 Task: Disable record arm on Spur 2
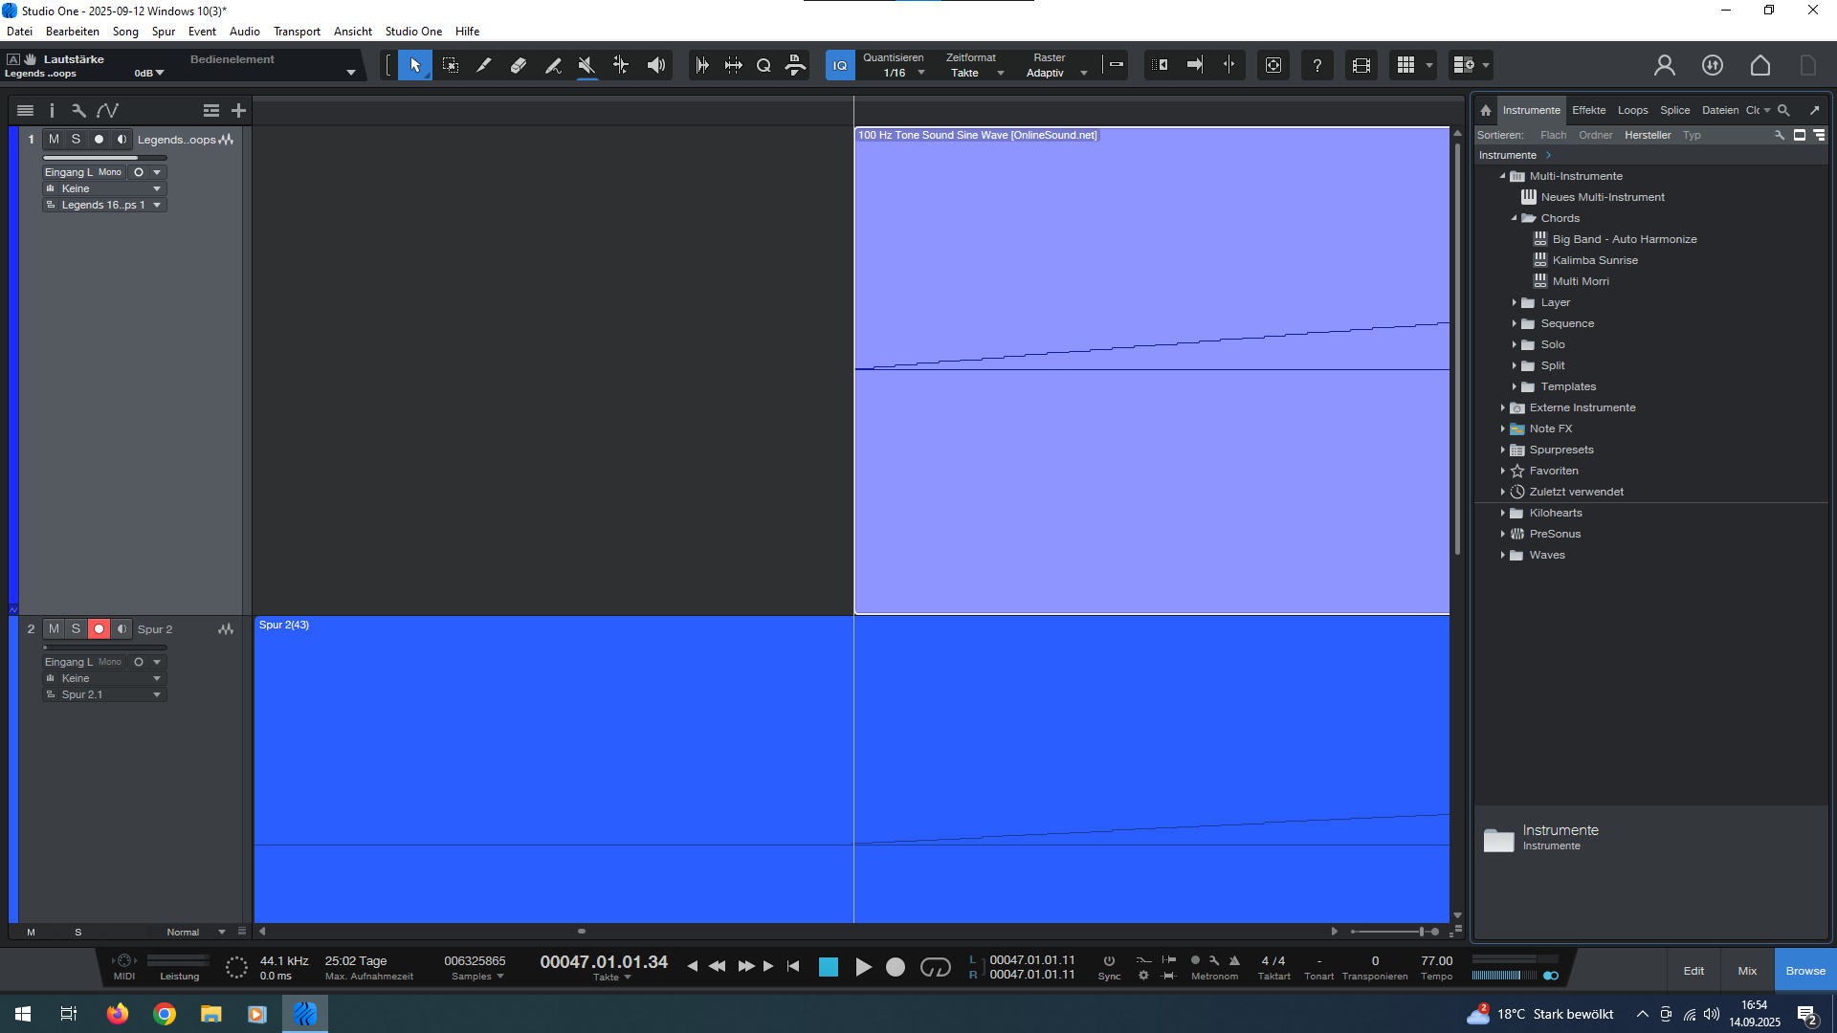[x=99, y=629]
